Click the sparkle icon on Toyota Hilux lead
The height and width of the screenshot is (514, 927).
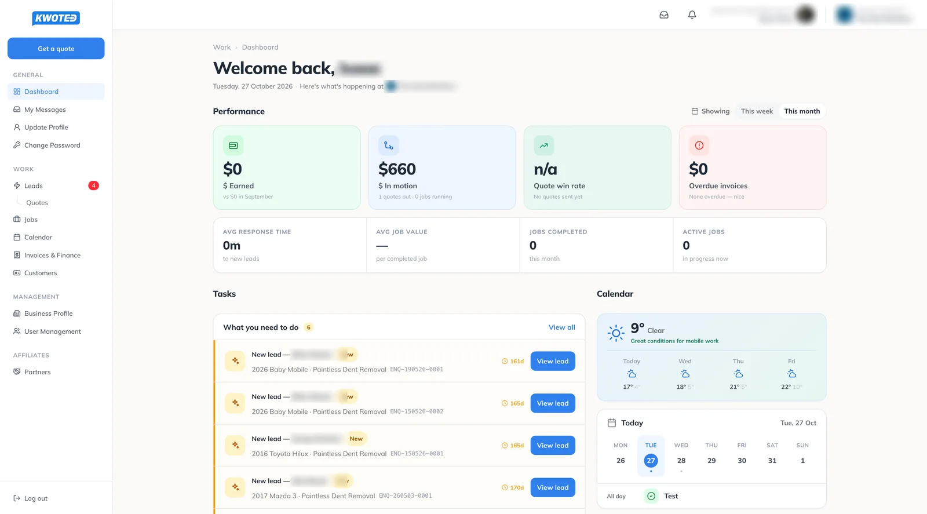(x=235, y=445)
